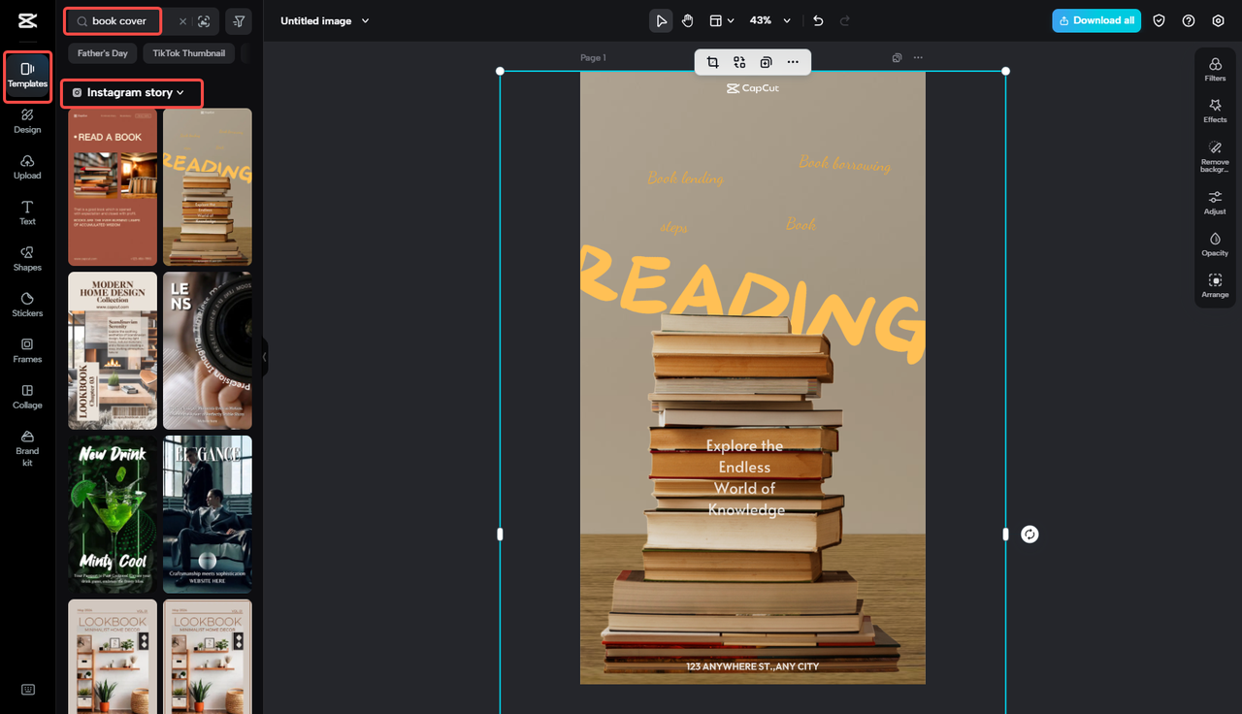Viewport: 1242px width, 714px height.
Task: Select the TikTok Thumbnail tag
Action: coord(188,53)
